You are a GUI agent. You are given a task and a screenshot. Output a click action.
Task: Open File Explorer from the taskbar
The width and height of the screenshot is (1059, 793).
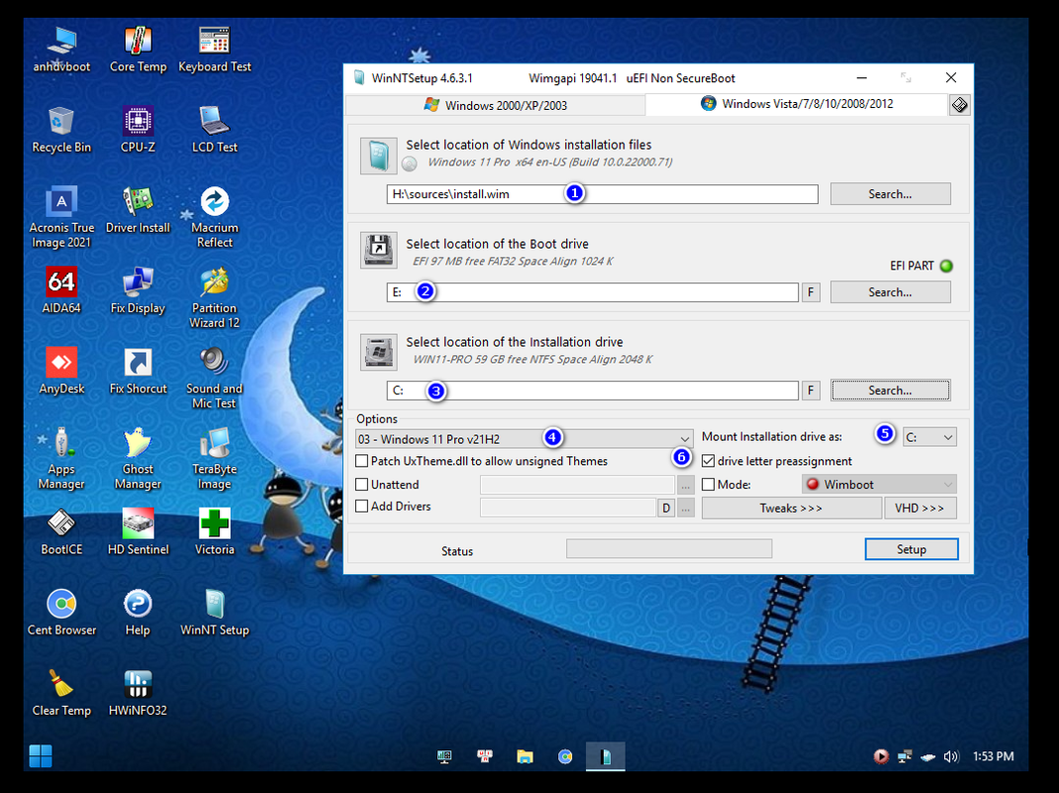coord(525,756)
